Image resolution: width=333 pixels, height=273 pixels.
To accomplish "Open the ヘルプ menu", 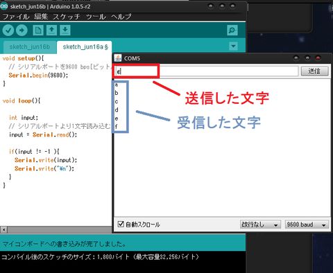I will pos(121,17).
